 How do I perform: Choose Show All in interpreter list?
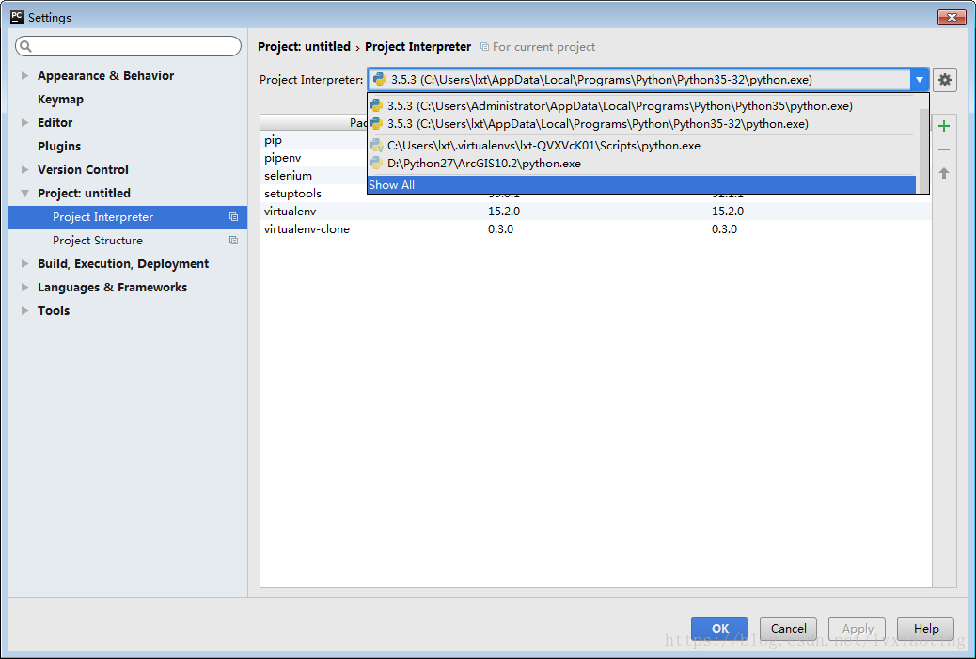642,185
